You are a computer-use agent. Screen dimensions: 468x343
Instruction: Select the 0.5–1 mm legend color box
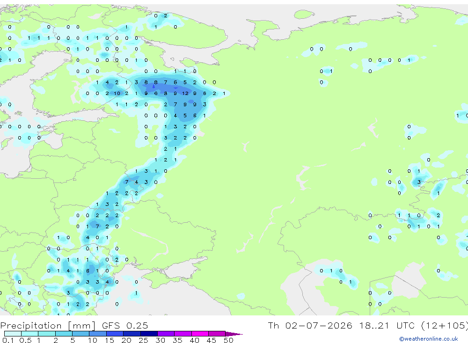point(30,334)
